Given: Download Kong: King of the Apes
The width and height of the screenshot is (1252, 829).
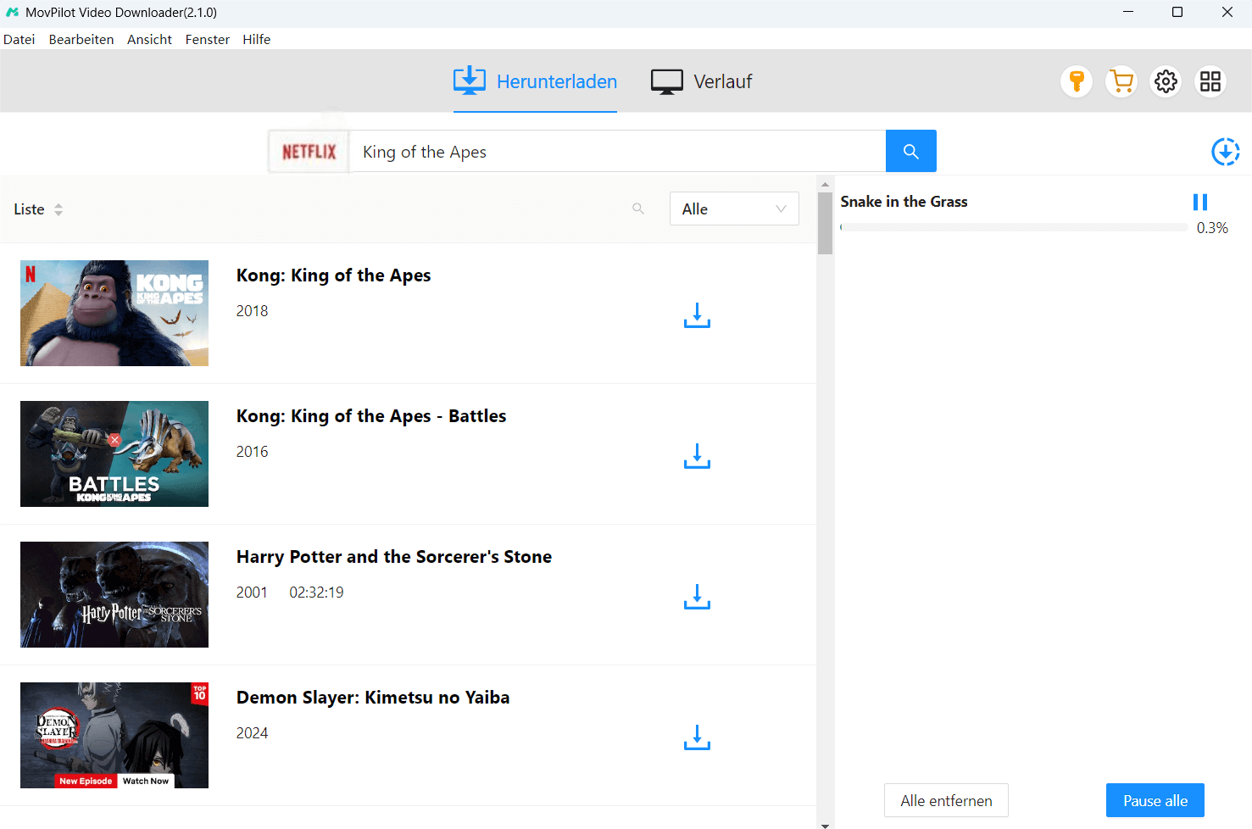Looking at the screenshot, I should coord(697,315).
